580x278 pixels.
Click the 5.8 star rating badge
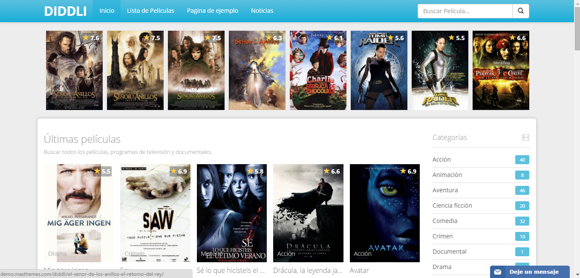255,171
